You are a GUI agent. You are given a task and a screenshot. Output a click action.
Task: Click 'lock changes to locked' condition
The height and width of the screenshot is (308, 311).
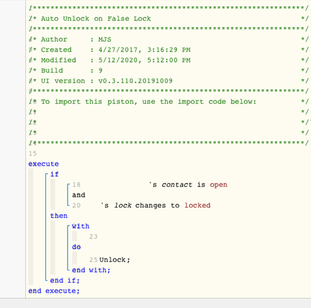[155, 205]
